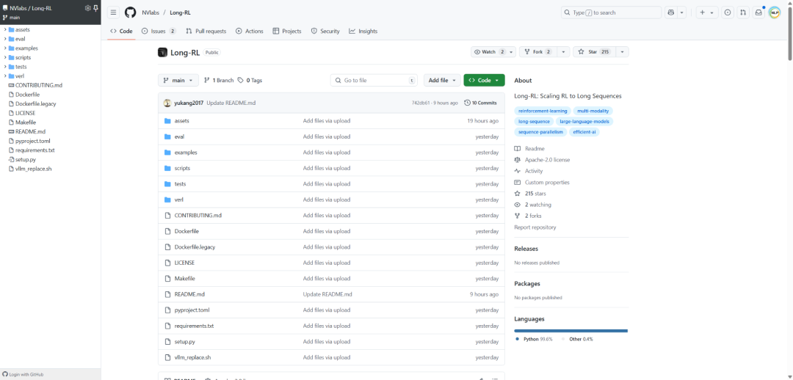Open the Copilot dropdown arrow
The width and height of the screenshot is (793, 380).
pos(681,12)
